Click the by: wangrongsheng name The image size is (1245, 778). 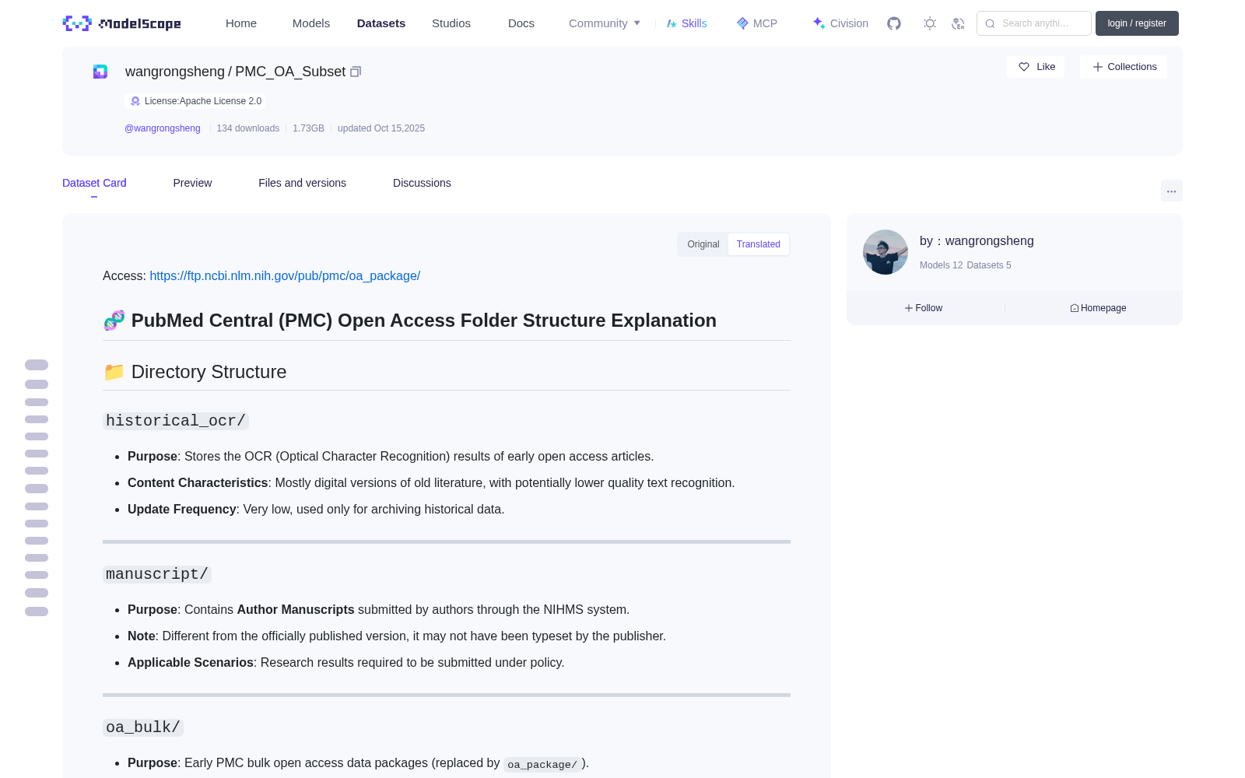pos(977,241)
